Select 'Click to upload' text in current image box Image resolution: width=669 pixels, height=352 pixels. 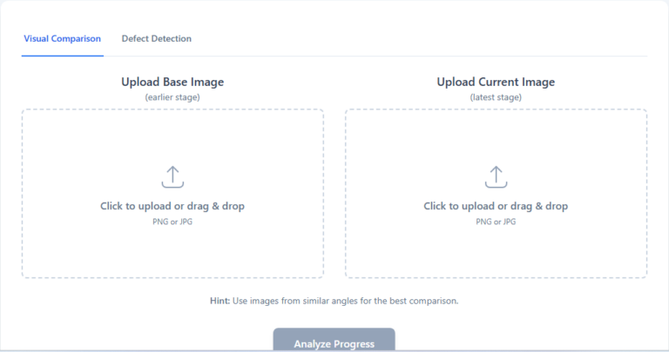pyautogui.click(x=459, y=206)
